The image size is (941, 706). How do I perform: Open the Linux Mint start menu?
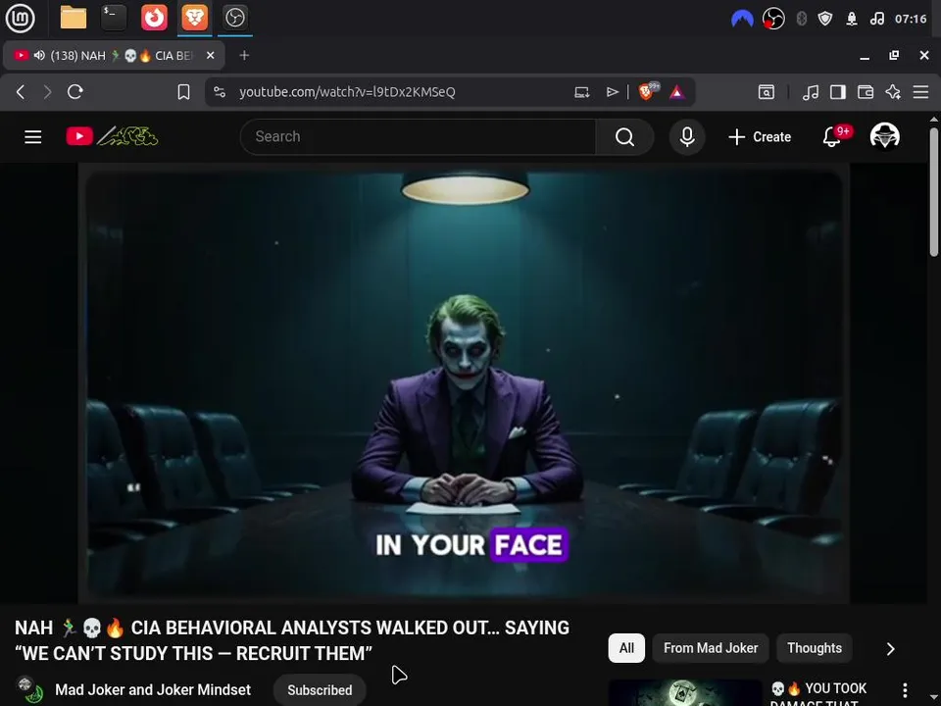tap(20, 18)
